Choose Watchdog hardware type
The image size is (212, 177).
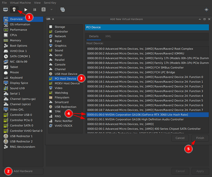pyautogui.click(x=65, y=93)
